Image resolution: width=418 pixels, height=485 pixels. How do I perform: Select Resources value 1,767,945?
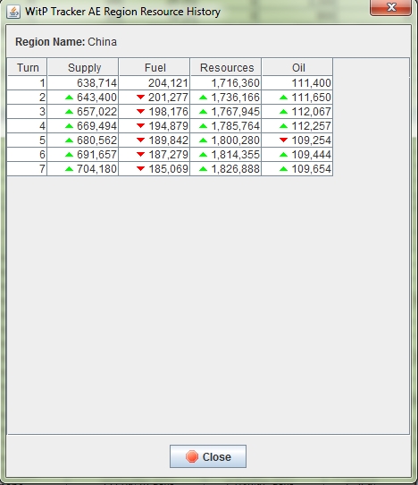[x=226, y=111]
